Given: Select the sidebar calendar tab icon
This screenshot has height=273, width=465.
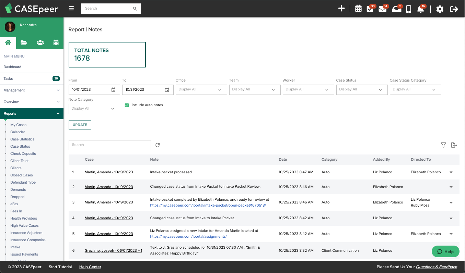Looking at the screenshot, I should tap(56, 42).
